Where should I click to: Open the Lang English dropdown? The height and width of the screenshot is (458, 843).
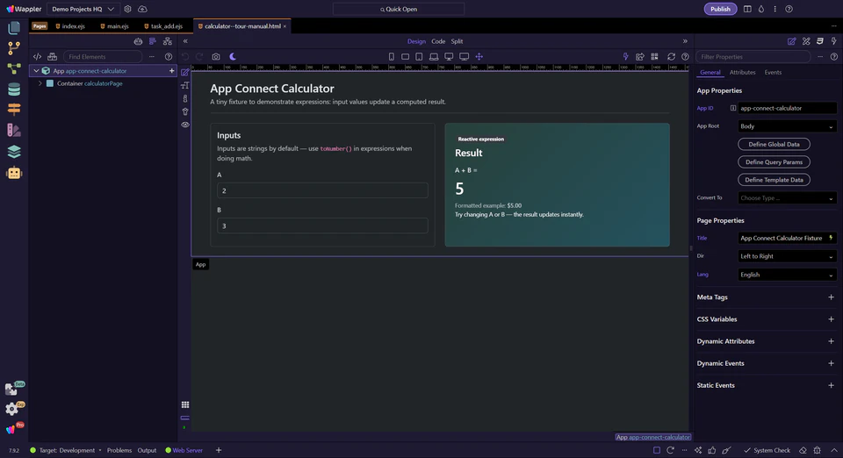tap(787, 275)
